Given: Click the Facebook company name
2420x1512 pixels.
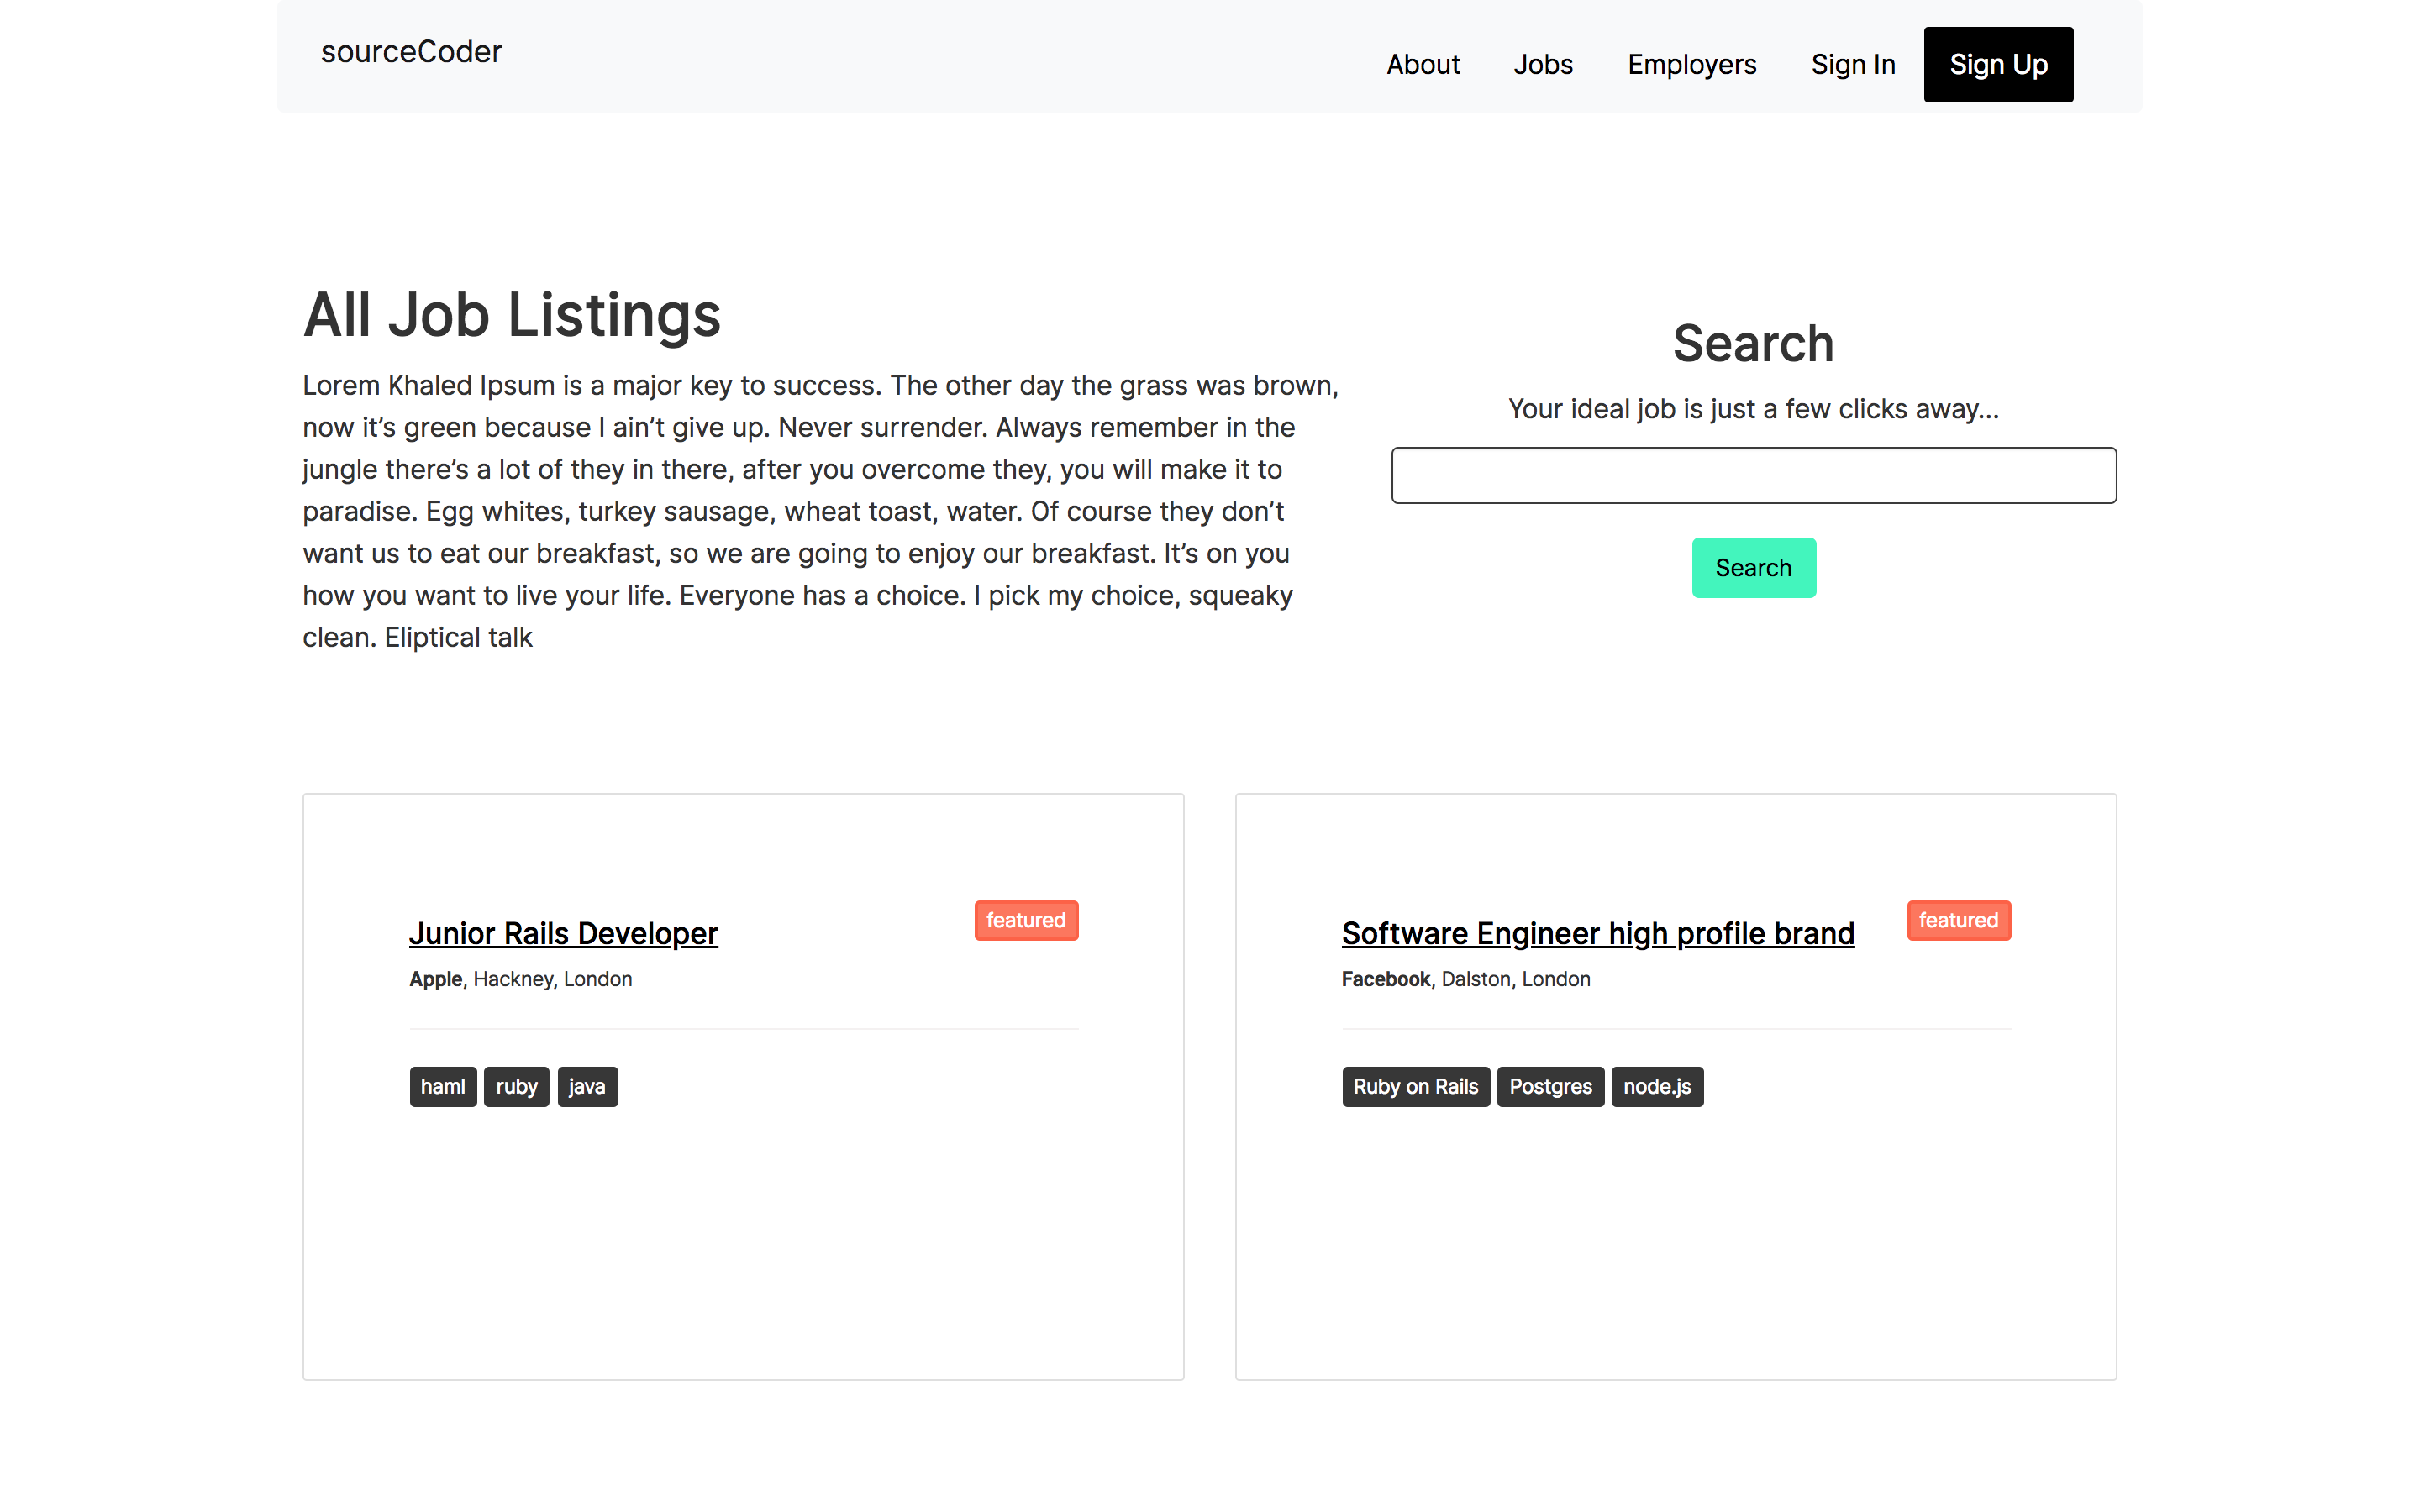Looking at the screenshot, I should tap(1385, 979).
